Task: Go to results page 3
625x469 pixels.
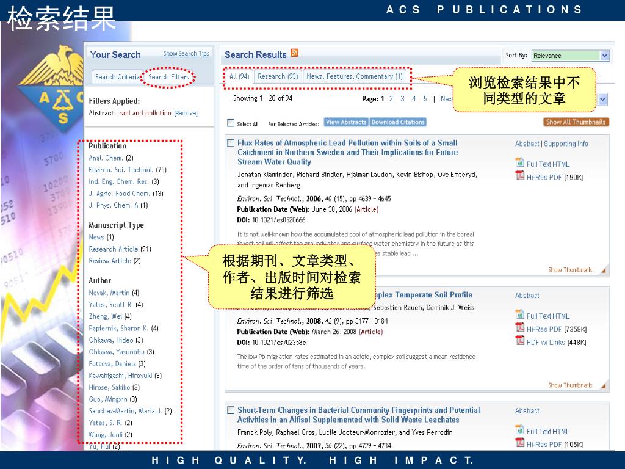Action: coord(402,99)
